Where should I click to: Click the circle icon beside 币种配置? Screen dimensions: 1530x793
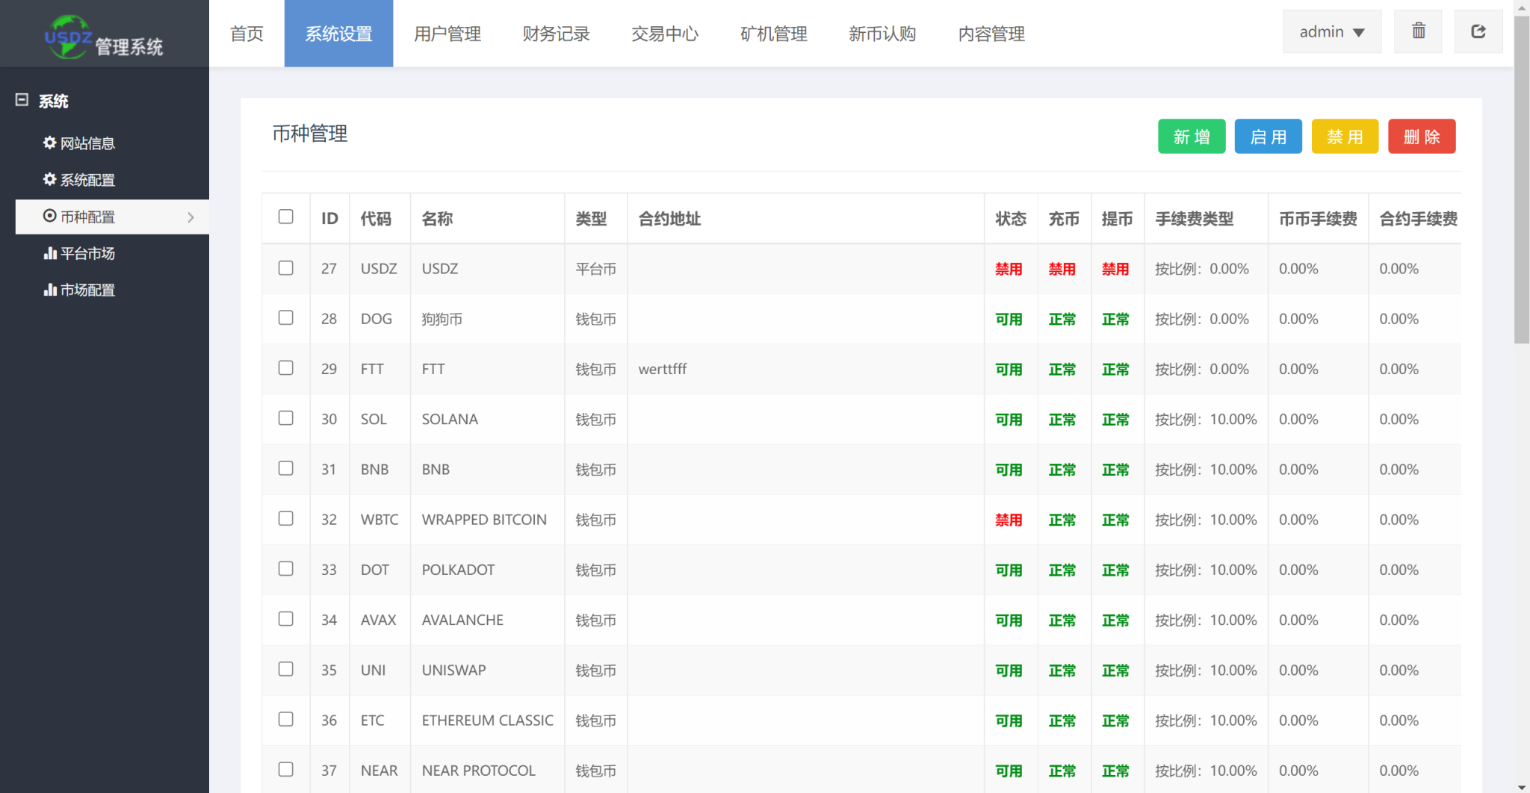coord(49,216)
